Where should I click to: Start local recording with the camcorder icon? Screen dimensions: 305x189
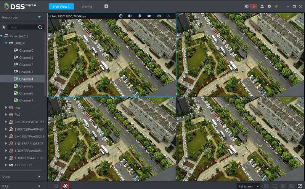pyautogui.click(x=149, y=16)
